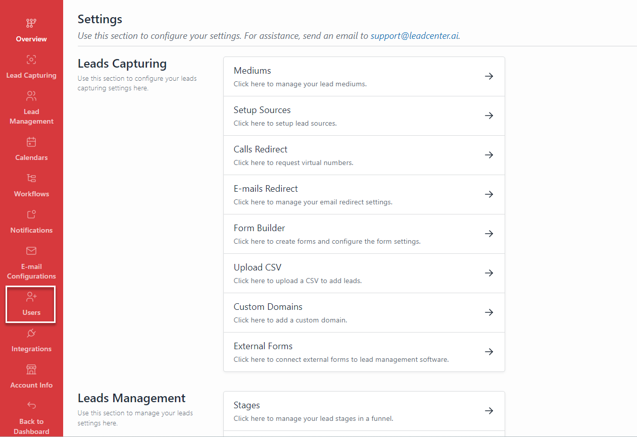
Task: Click the arrow on Form Builder row
Action: point(489,234)
